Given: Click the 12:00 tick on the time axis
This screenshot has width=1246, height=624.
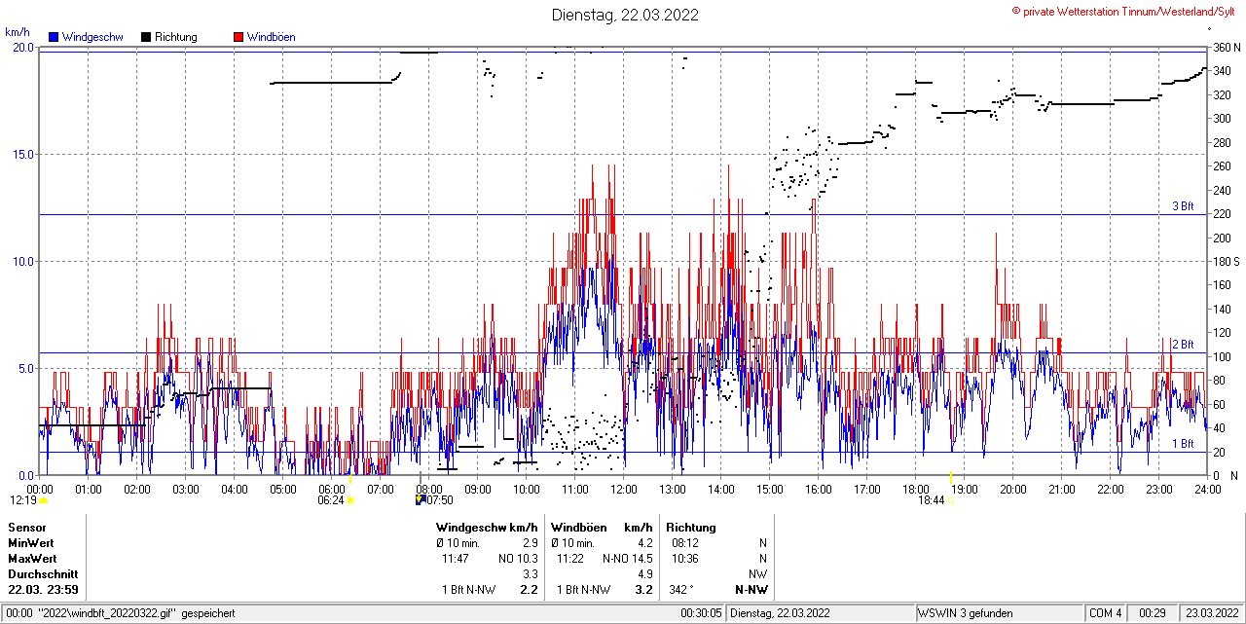Looking at the screenshot, I should [x=624, y=489].
